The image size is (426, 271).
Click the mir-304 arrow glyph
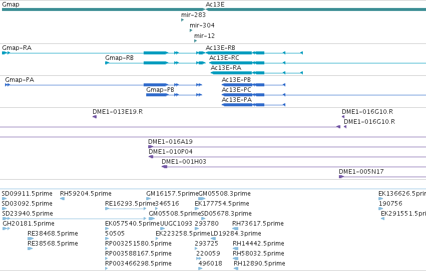point(191,30)
